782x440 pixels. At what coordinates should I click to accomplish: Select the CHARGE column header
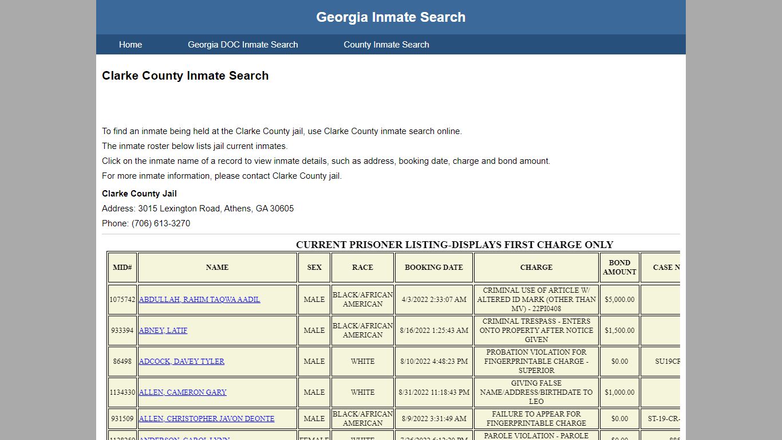pyautogui.click(x=536, y=268)
